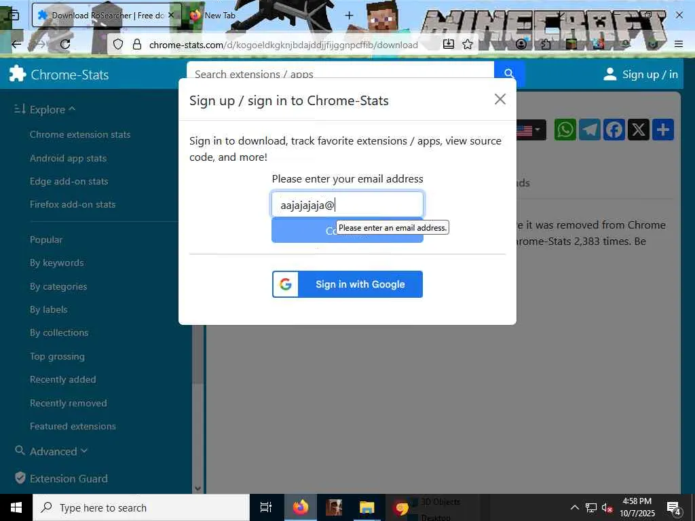Close the sign-in dialog with the X
Viewport: 695px width, 521px height.
coord(500,99)
